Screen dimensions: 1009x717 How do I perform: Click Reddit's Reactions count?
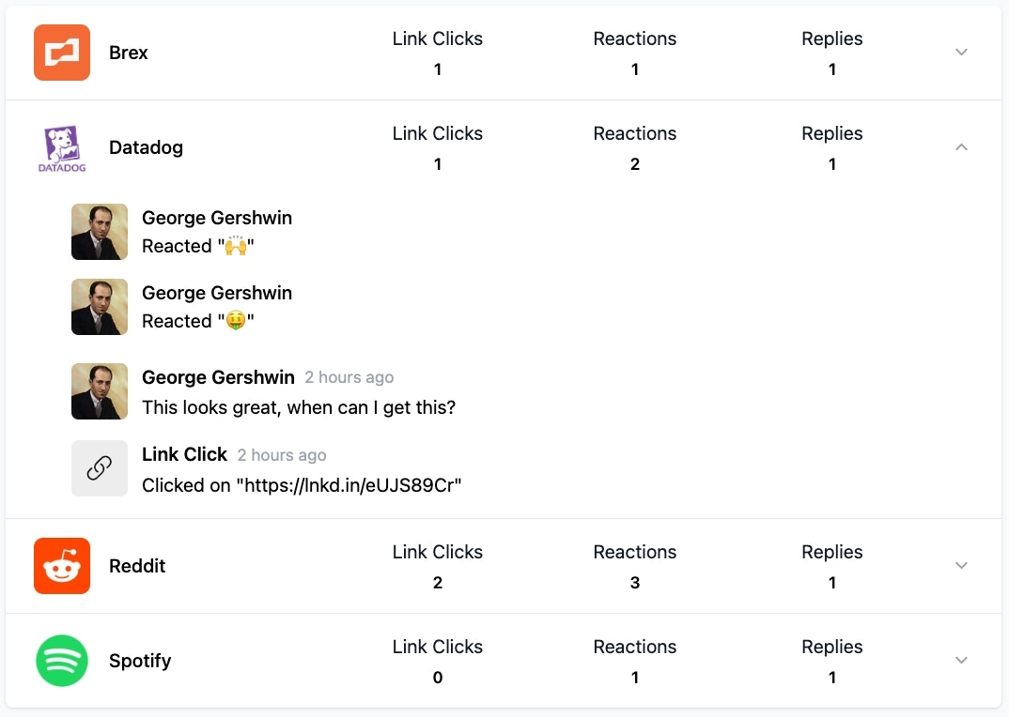[635, 583]
